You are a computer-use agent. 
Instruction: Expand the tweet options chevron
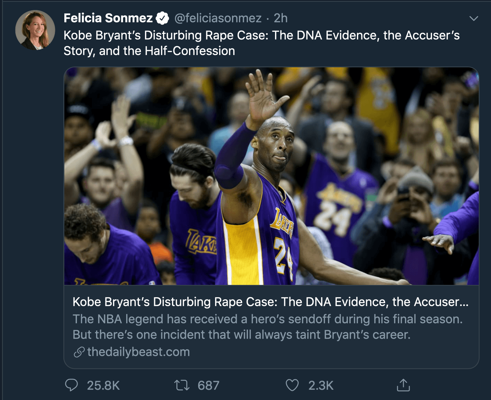473,19
